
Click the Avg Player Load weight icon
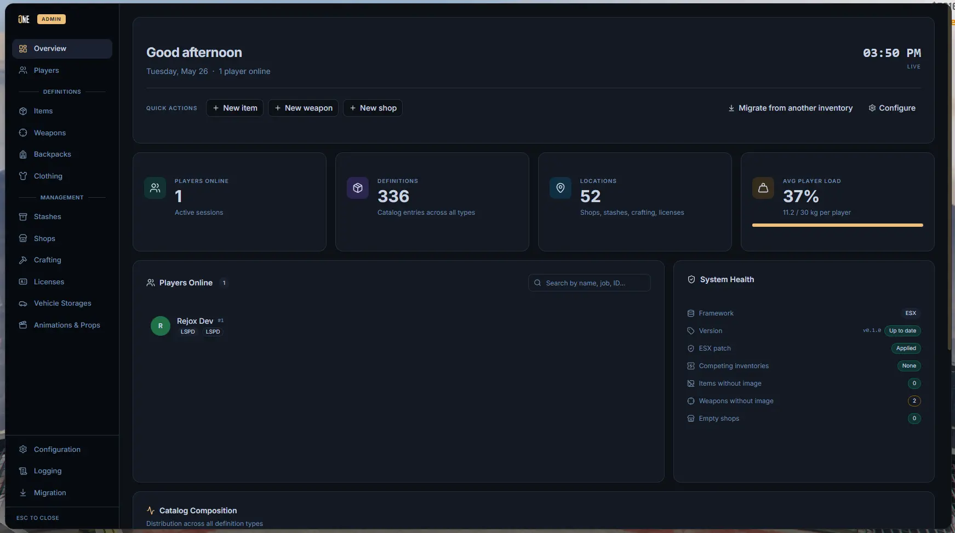(763, 188)
